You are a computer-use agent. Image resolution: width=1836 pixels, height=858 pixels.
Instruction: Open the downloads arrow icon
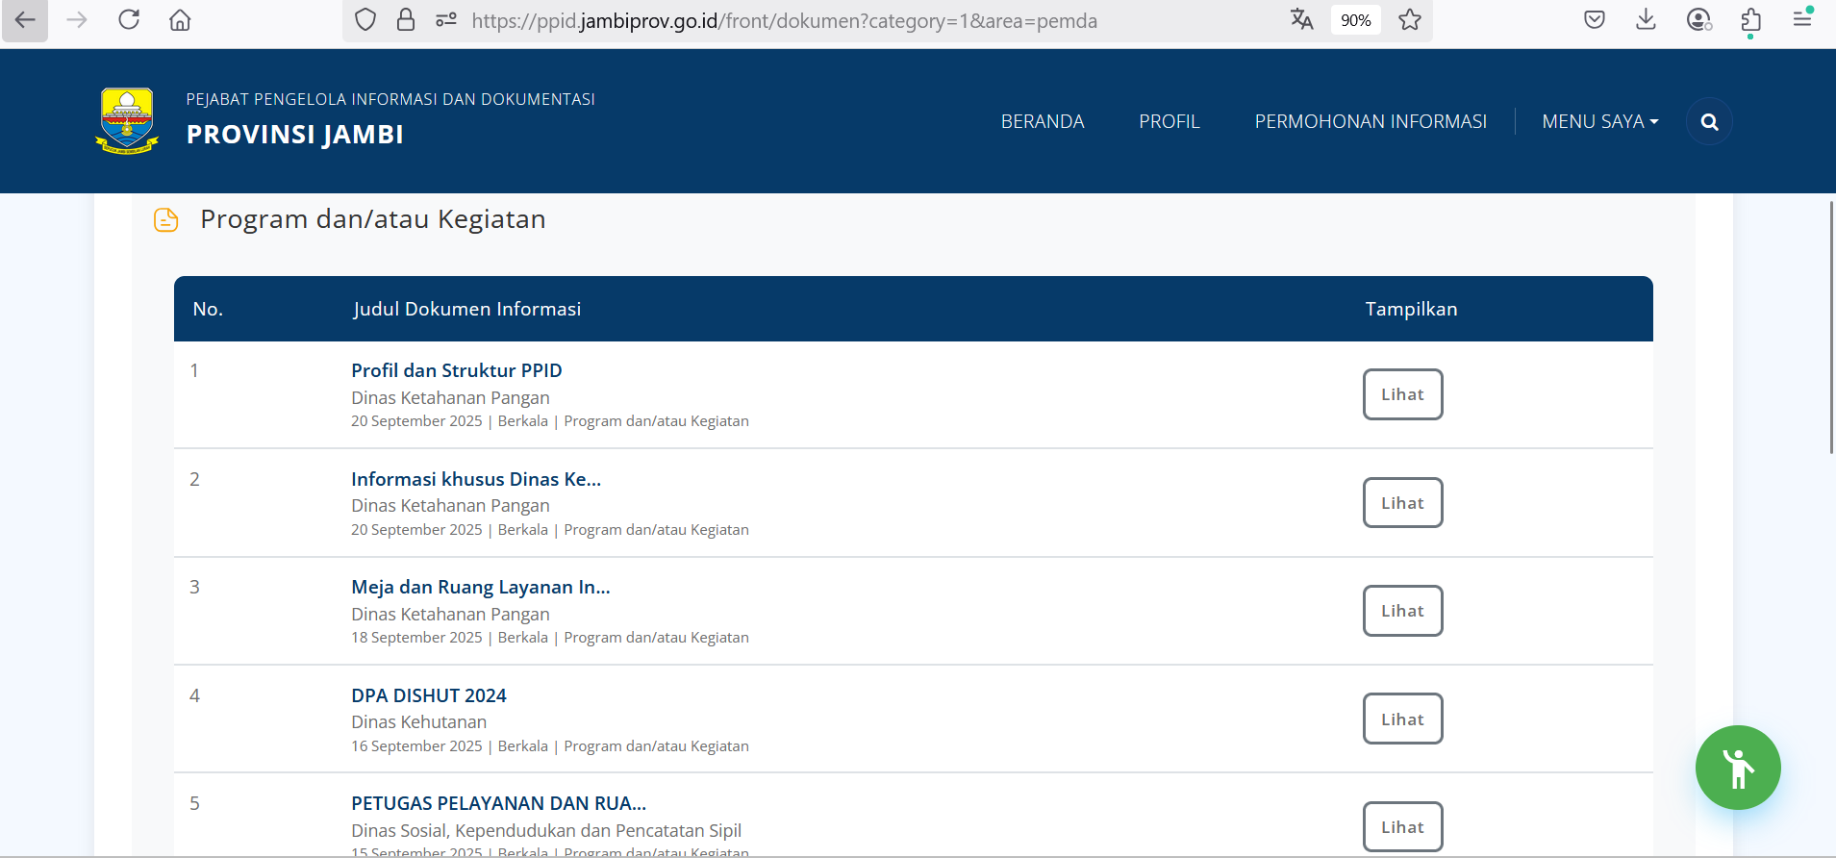point(1646,20)
